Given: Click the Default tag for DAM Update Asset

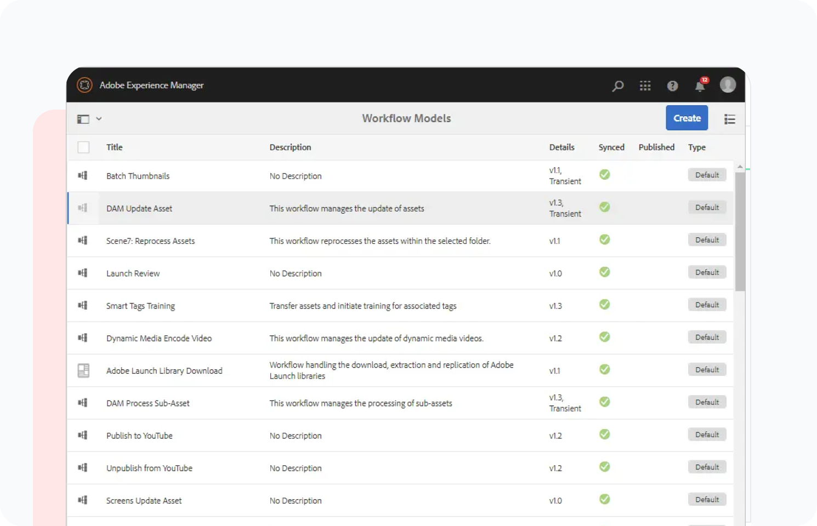Looking at the screenshot, I should pos(707,207).
